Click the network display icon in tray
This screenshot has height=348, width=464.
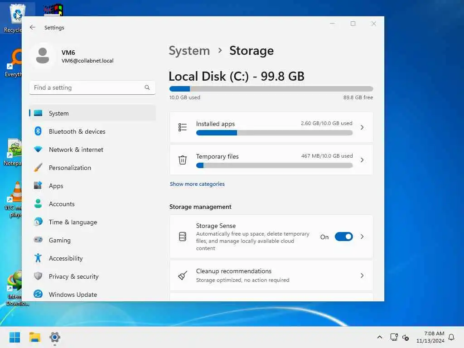(x=394, y=337)
